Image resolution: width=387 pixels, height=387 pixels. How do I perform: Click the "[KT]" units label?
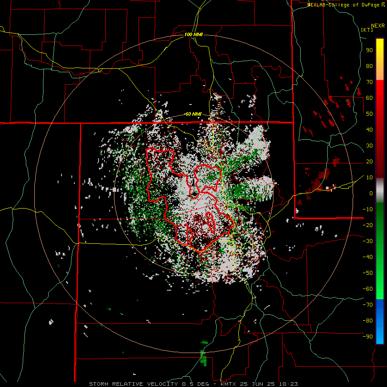tap(367, 30)
